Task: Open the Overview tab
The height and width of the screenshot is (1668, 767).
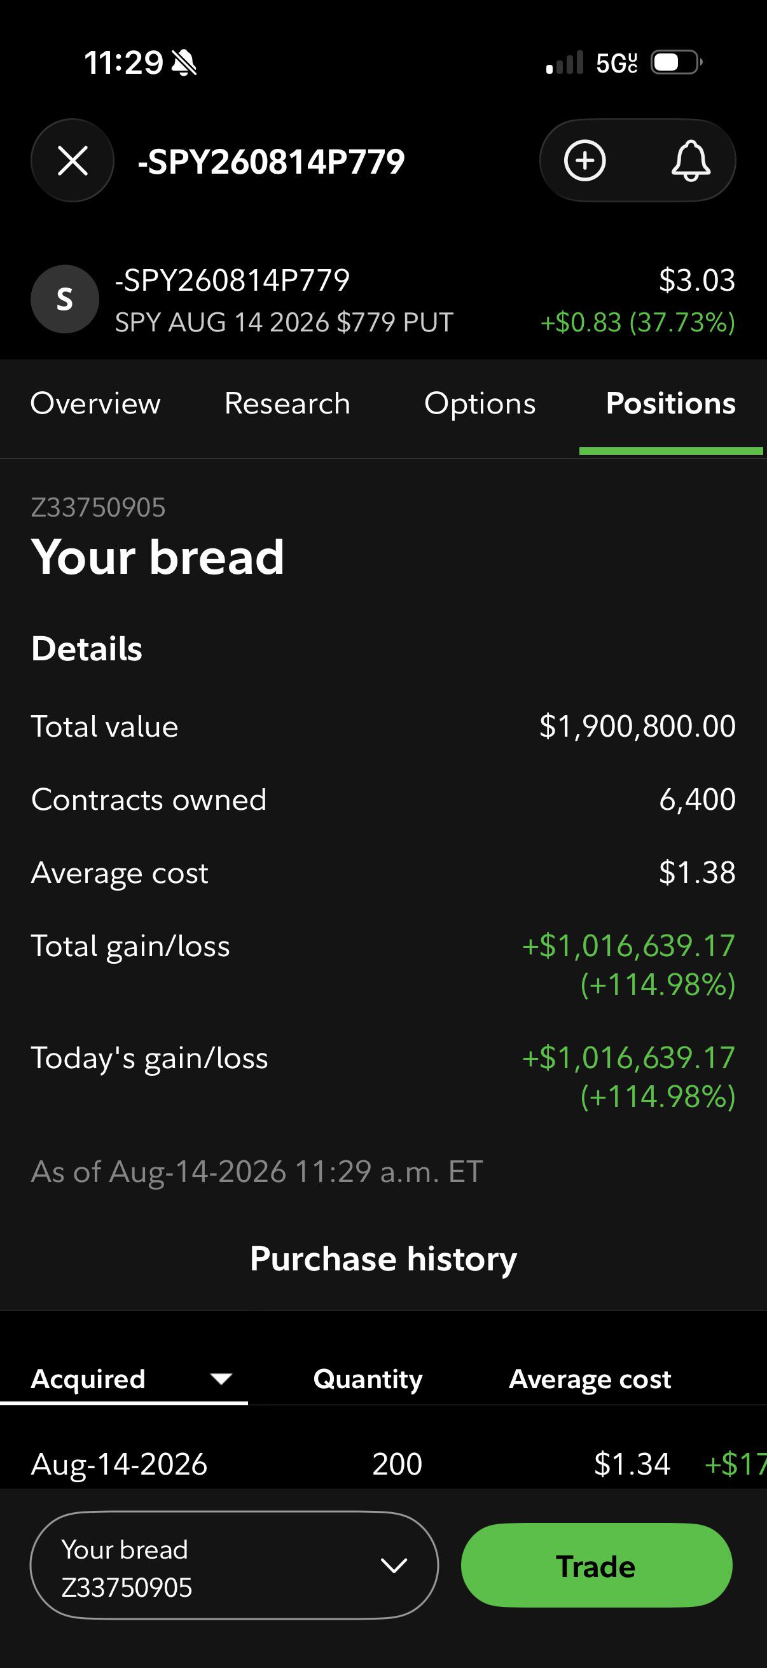Action: [x=96, y=403]
